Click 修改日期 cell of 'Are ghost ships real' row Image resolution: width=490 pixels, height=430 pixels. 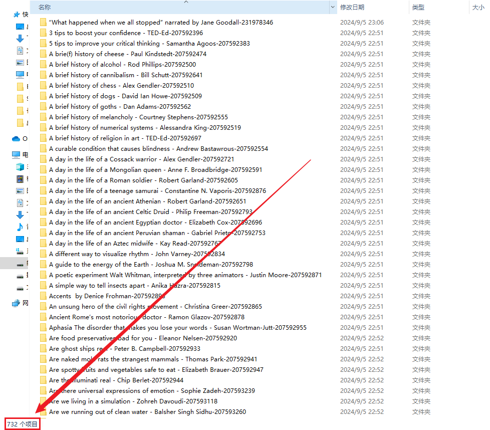pyautogui.click(x=362, y=349)
